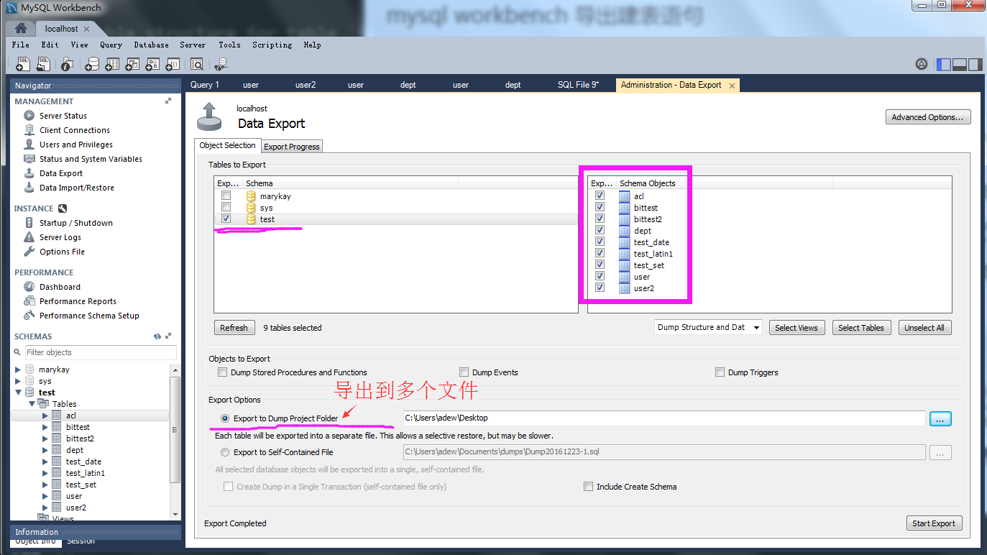
Task: Expand the user2 table node in tree
Action: [x=45, y=508]
